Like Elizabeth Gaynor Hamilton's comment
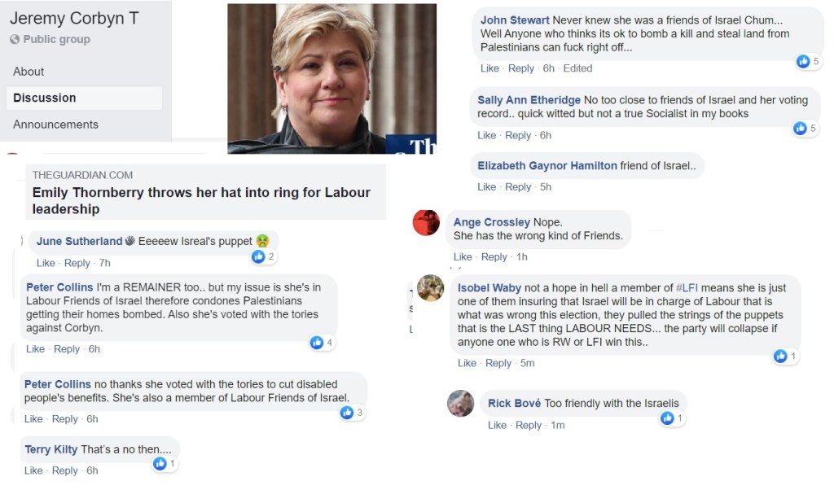Image resolution: width=834 pixels, height=490 pixels. [487, 187]
